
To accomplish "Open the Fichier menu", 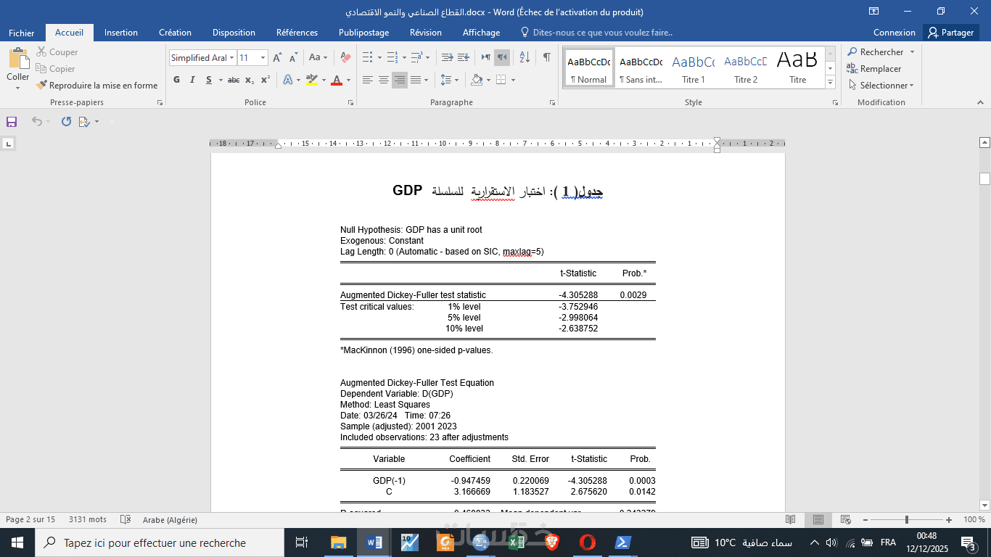I will (22, 33).
